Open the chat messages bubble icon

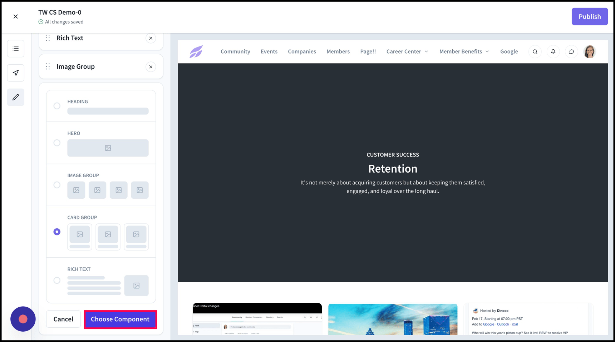point(571,52)
